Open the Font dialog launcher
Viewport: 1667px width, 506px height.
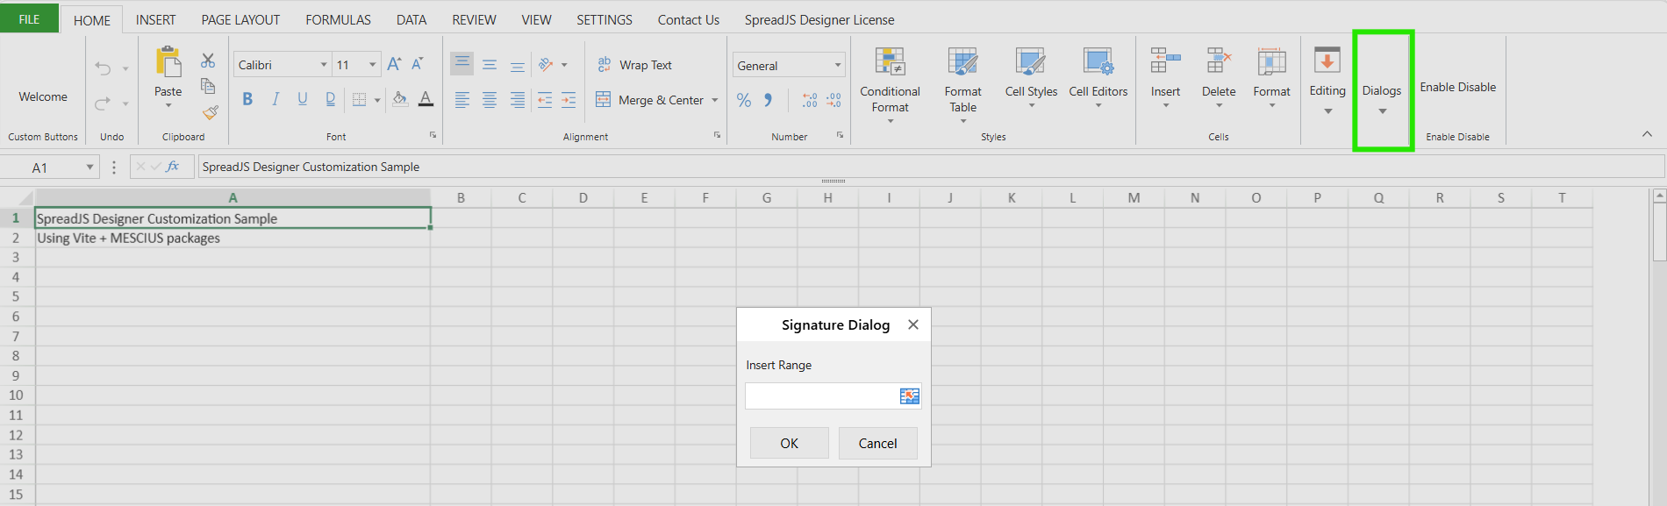tap(433, 135)
